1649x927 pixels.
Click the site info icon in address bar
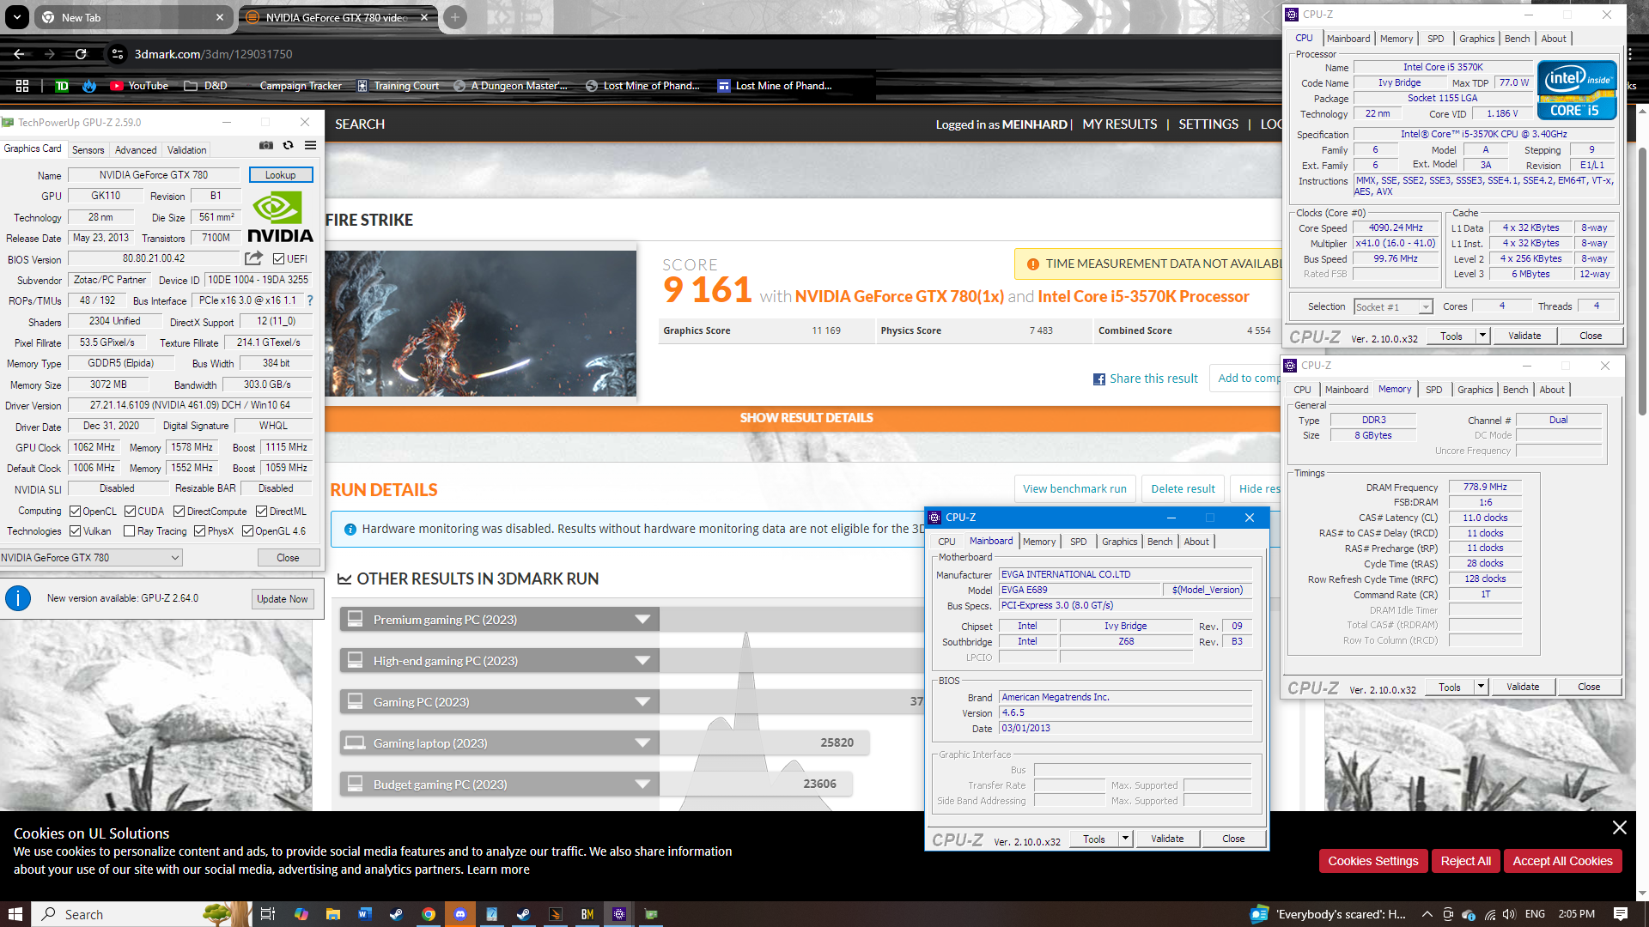(x=118, y=54)
